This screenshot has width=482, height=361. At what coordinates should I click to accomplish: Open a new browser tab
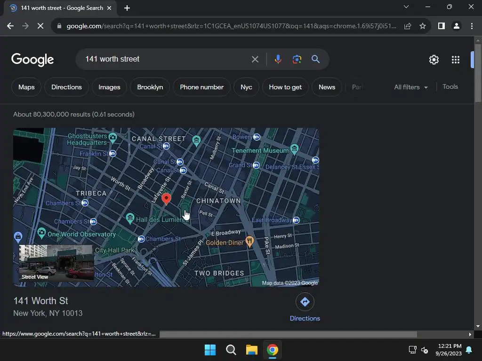click(127, 8)
